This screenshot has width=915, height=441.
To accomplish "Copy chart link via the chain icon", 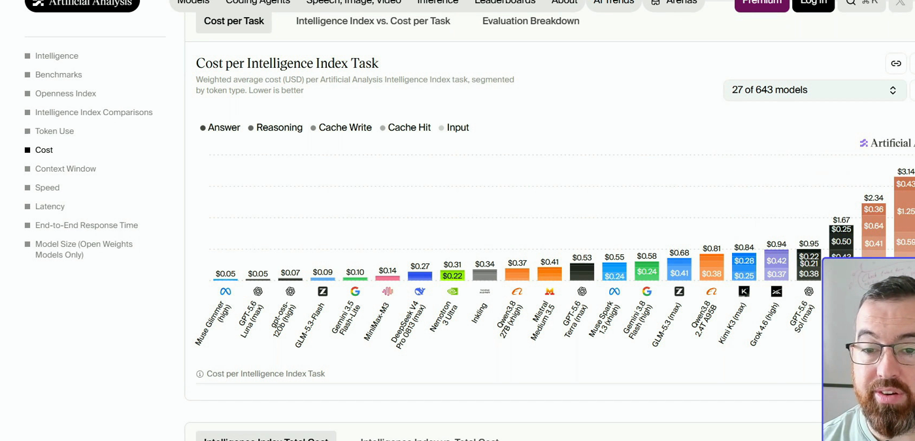I will pos(896,63).
